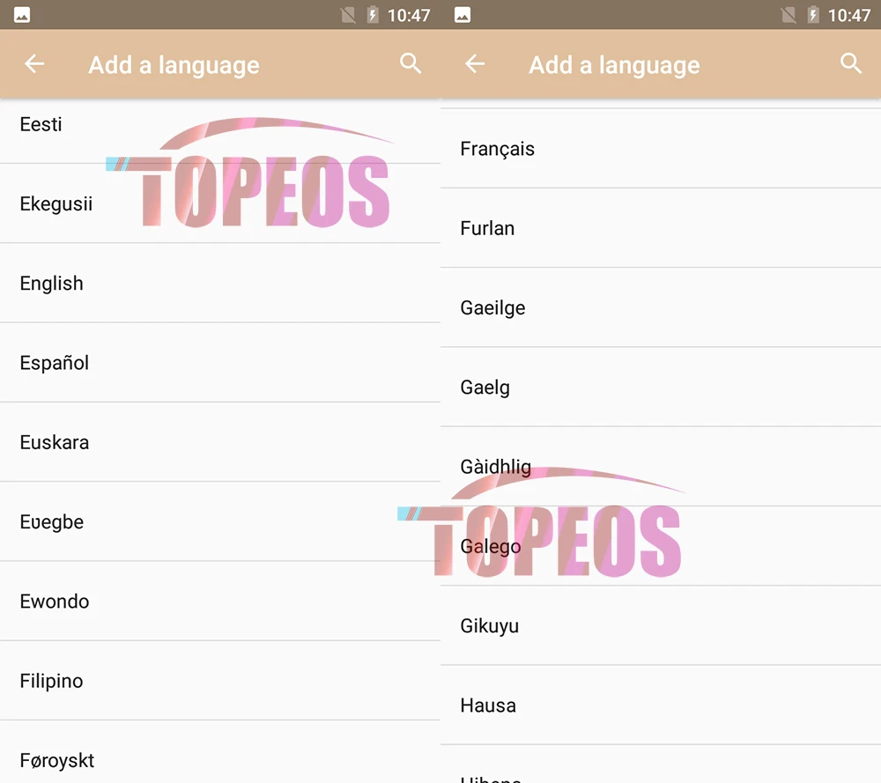
Task: Select Hausa from the list
Action: pos(661,705)
